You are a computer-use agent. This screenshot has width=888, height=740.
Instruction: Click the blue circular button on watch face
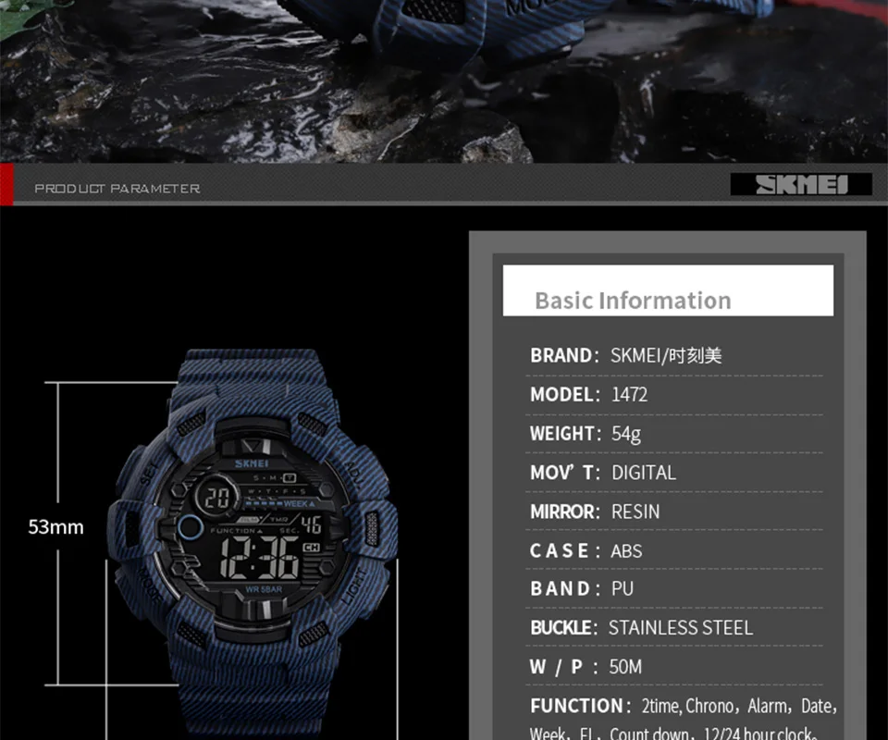point(191,527)
